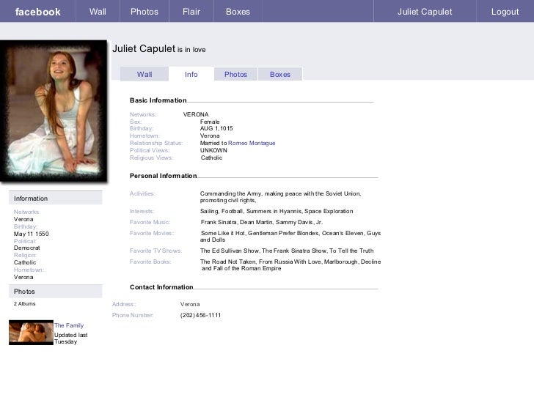Click the 'Phone Number:' label
The width and height of the screenshot is (534, 400).
coord(133,315)
